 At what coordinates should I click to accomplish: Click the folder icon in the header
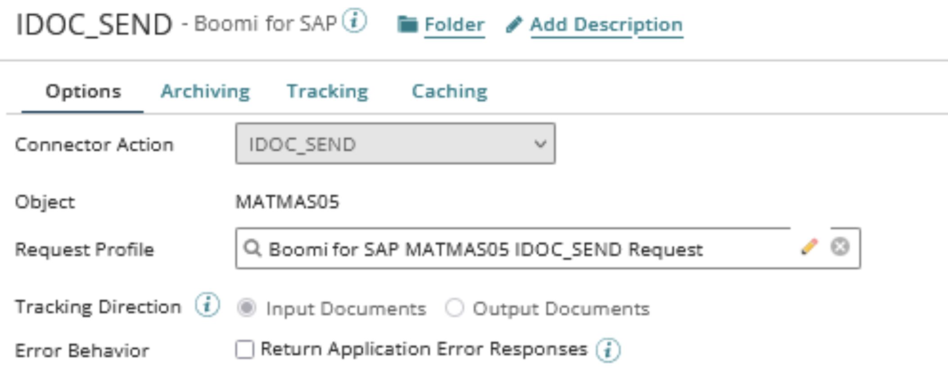click(x=407, y=24)
